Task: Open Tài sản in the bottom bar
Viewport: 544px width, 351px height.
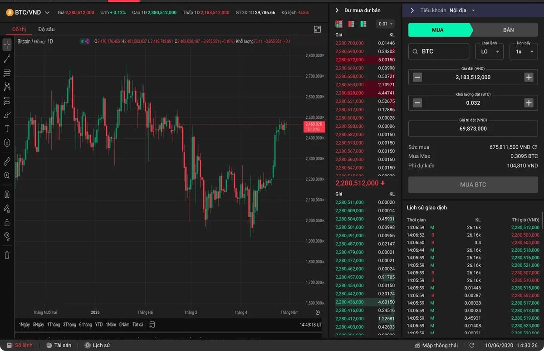Action: point(59,345)
